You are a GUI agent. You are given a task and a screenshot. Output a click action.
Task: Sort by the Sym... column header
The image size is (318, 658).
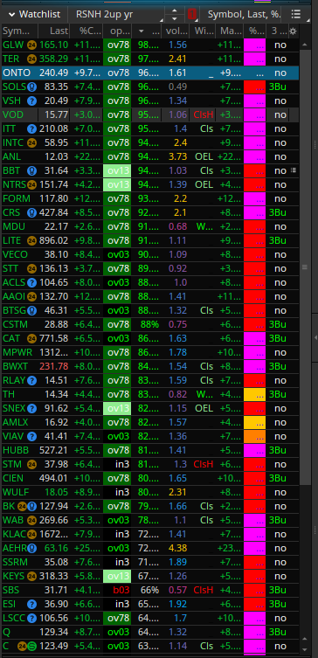pos(19,31)
